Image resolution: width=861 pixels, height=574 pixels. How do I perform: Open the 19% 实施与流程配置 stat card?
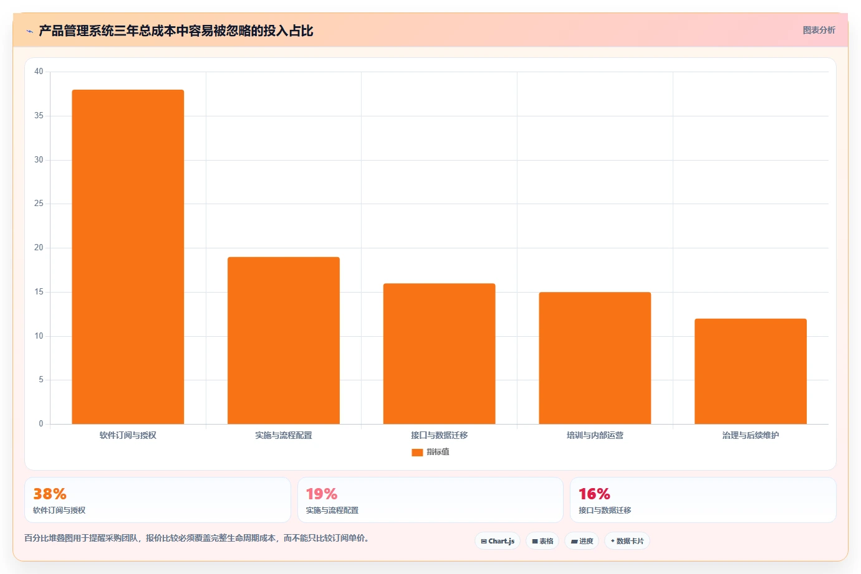(x=430, y=500)
